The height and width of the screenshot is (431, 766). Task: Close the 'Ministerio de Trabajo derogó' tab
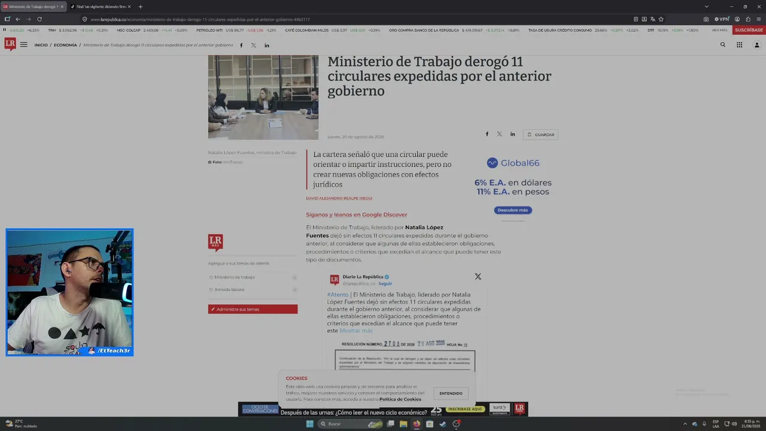click(x=62, y=7)
